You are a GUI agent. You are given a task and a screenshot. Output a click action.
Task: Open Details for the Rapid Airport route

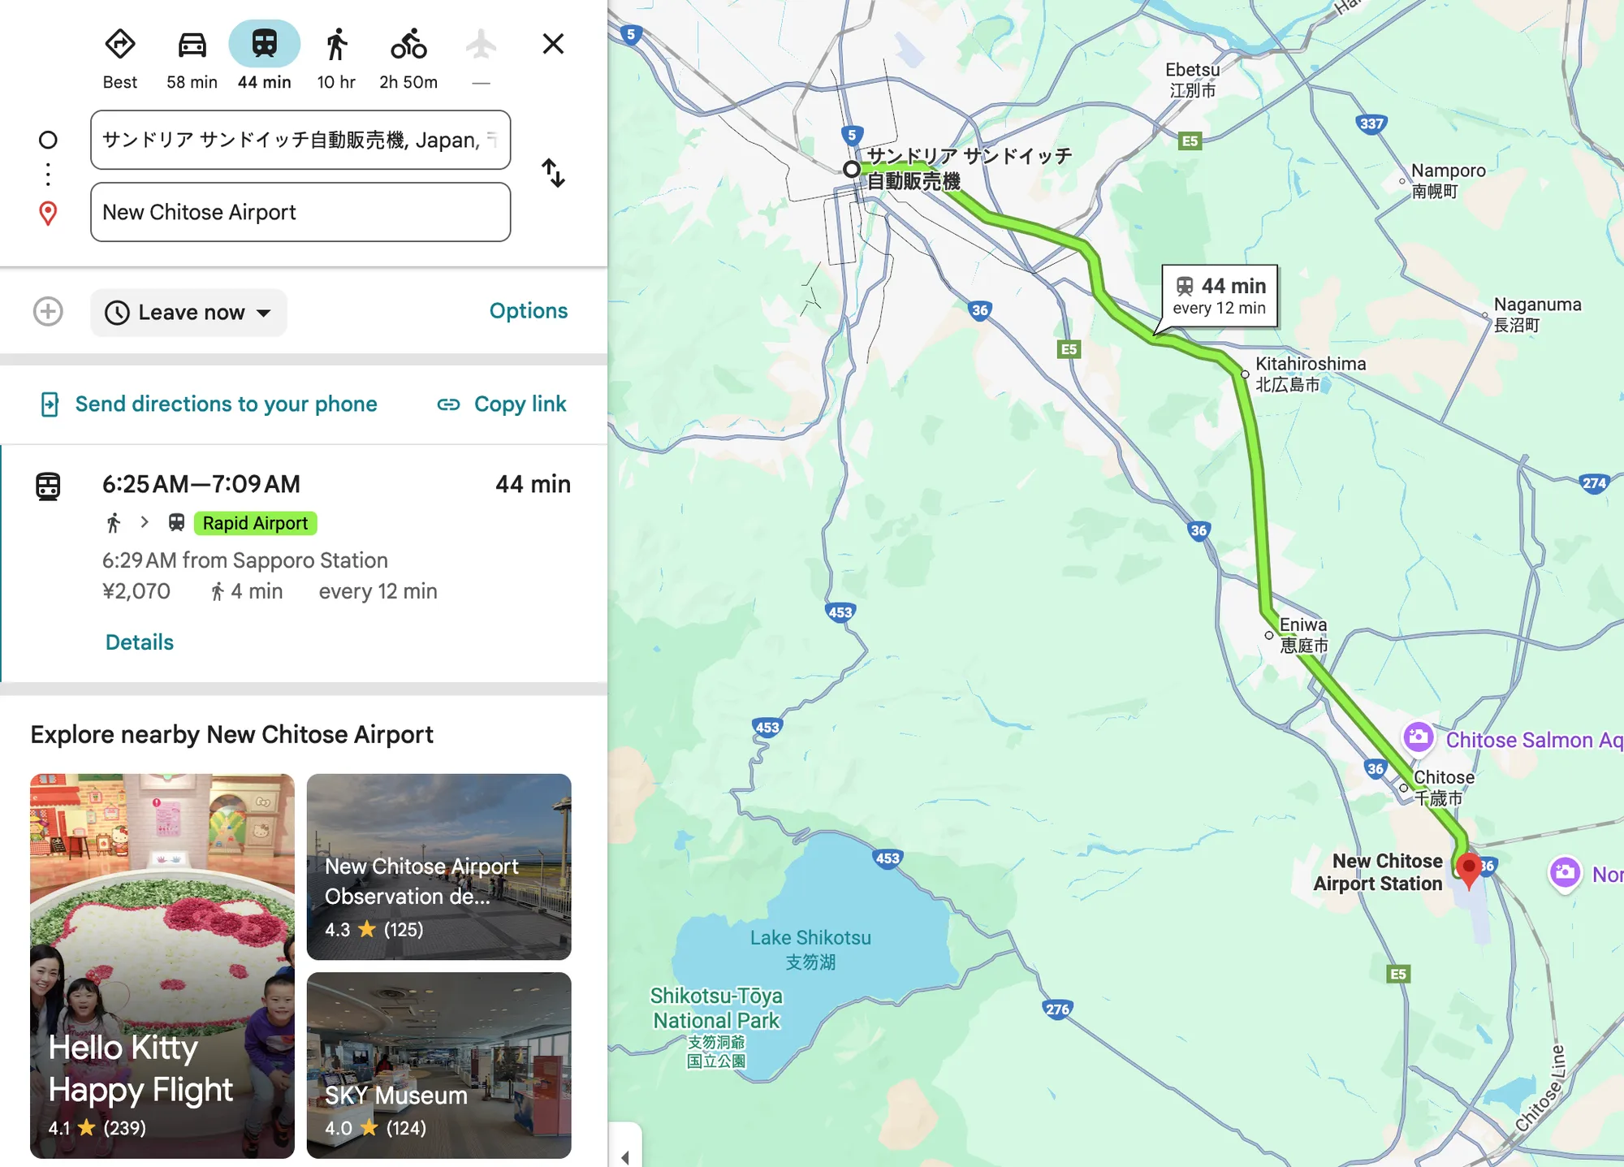click(x=140, y=642)
